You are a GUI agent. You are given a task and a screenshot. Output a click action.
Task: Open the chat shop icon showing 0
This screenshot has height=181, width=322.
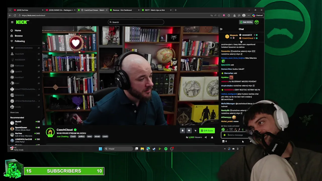[224, 141]
